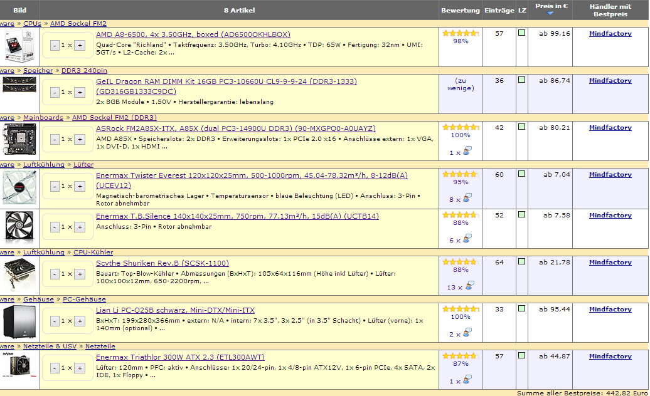Viewport: 650px width, 396px height.
Task: Open Lian Li PC-Q25B case thumbnail
Action: pyautogui.click(x=19, y=321)
